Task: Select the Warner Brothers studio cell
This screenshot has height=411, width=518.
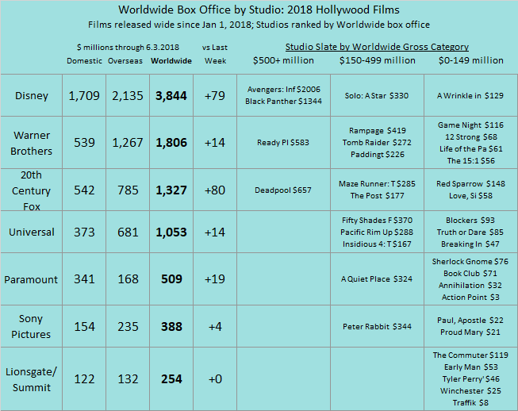Action: click(32, 143)
